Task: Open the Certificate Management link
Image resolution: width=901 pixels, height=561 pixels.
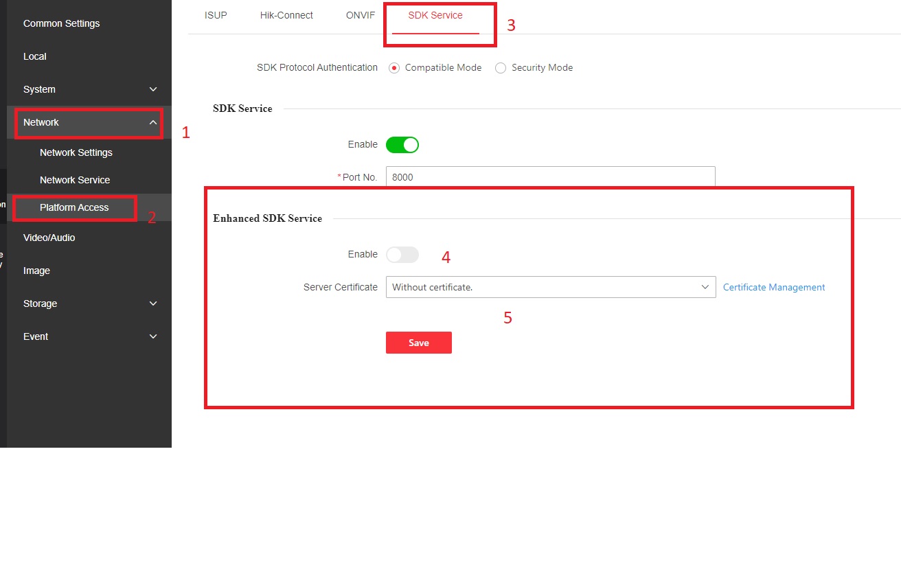Action: pos(774,287)
